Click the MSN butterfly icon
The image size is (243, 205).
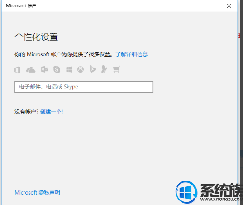(104, 69)
